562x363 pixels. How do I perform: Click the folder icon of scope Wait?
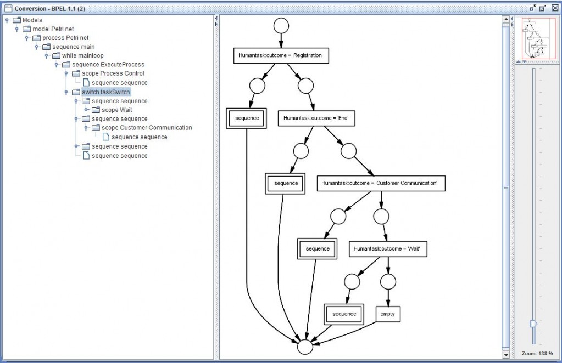click(96, 110)
